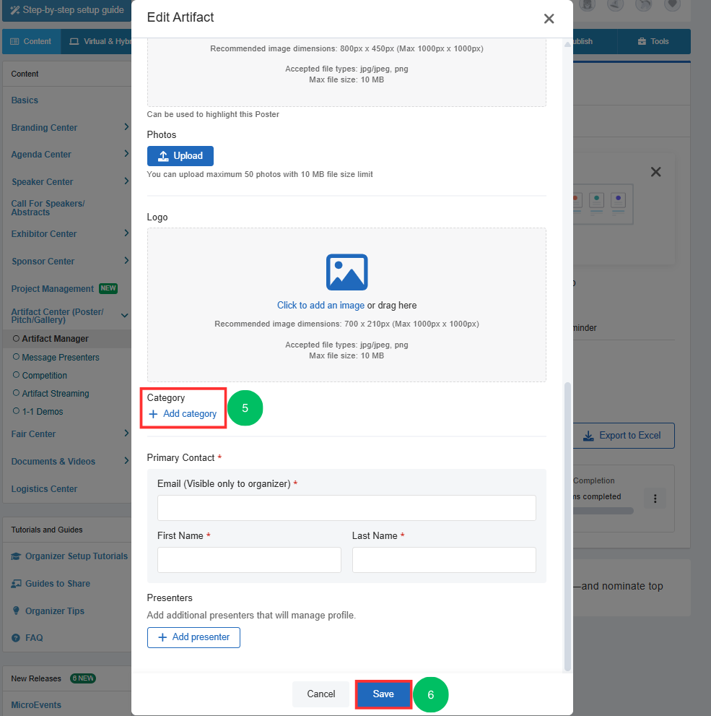Screen dimensions: 711x716
Task: Open the 1-1 Demos page
Action: click(43, 412)
